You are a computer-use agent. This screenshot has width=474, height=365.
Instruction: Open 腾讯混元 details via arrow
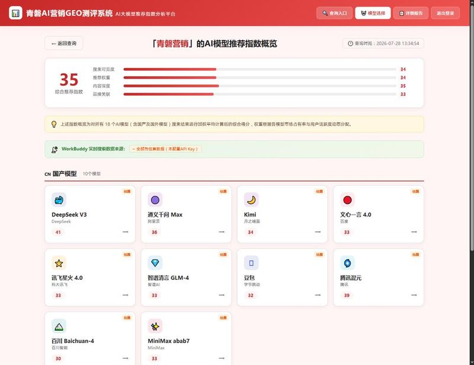(414, 295)
